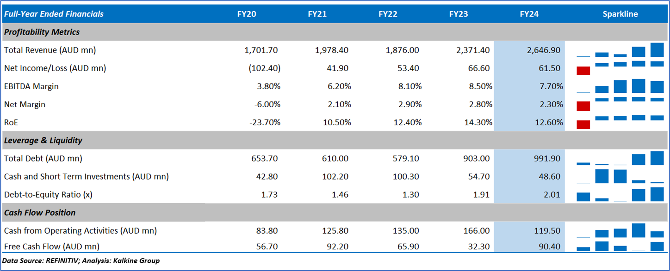Select the FY22 column header
The height and width of the screenshot is (271, 670).
(388, 14)
